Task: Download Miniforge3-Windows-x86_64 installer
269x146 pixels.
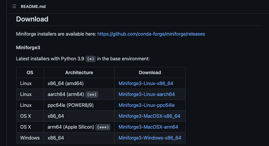Action: tap(150, 138)
